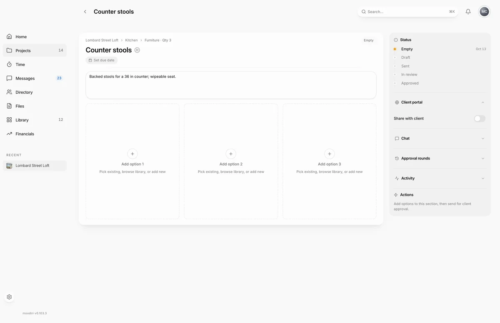
Task: Open the notifications bell
Action: click(x=468, y=12)
